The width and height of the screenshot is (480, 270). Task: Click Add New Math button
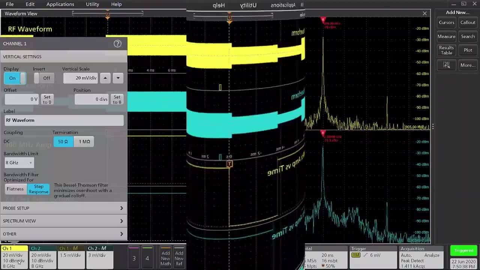pyautogui.click(x=165, y=258)
